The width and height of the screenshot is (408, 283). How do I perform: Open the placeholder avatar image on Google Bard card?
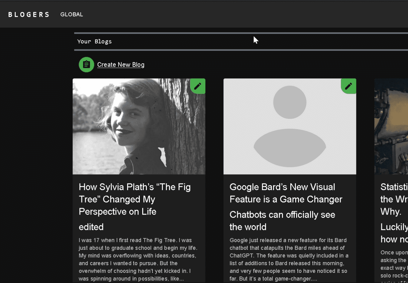point(290,126)
